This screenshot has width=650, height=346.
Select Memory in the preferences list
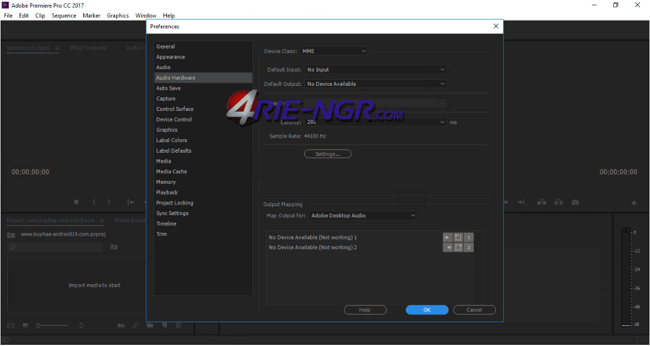[x=203, y=182]
